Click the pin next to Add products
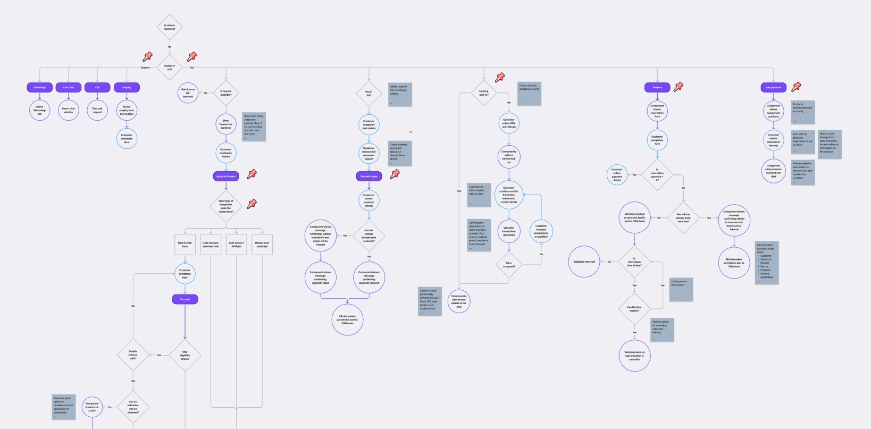 point(796,87)
